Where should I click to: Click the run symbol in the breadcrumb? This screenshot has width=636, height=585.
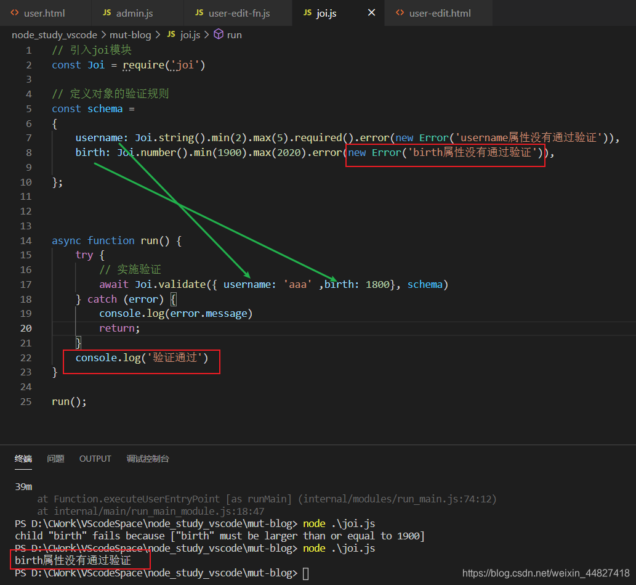(234, 35)
